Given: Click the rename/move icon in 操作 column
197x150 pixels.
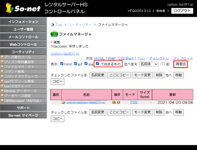Looking at the screenshot, I should [114, 102].
